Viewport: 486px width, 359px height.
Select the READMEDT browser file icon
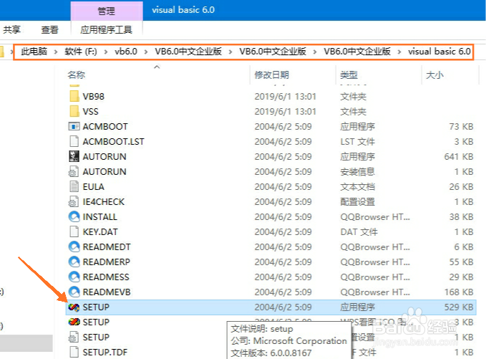click(74, 246)
